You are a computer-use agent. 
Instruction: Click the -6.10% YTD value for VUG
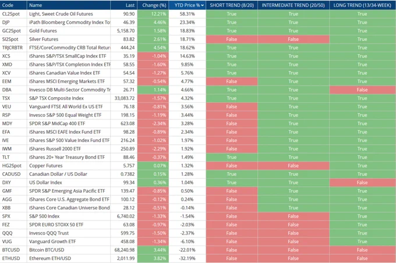click(187, 241)
